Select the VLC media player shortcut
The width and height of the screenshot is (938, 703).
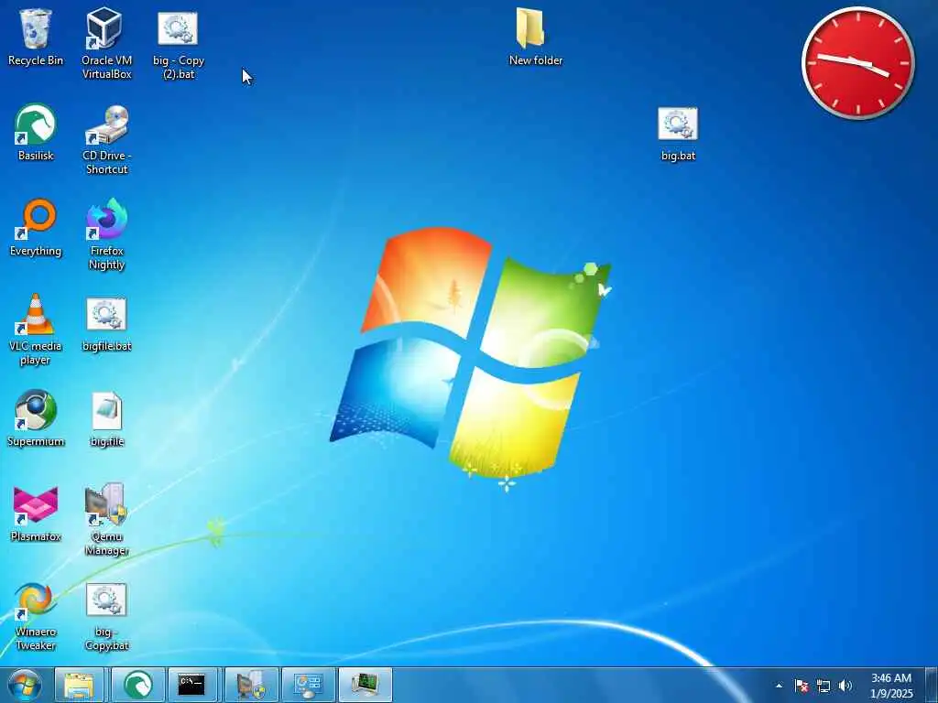(x=36, y=330)
